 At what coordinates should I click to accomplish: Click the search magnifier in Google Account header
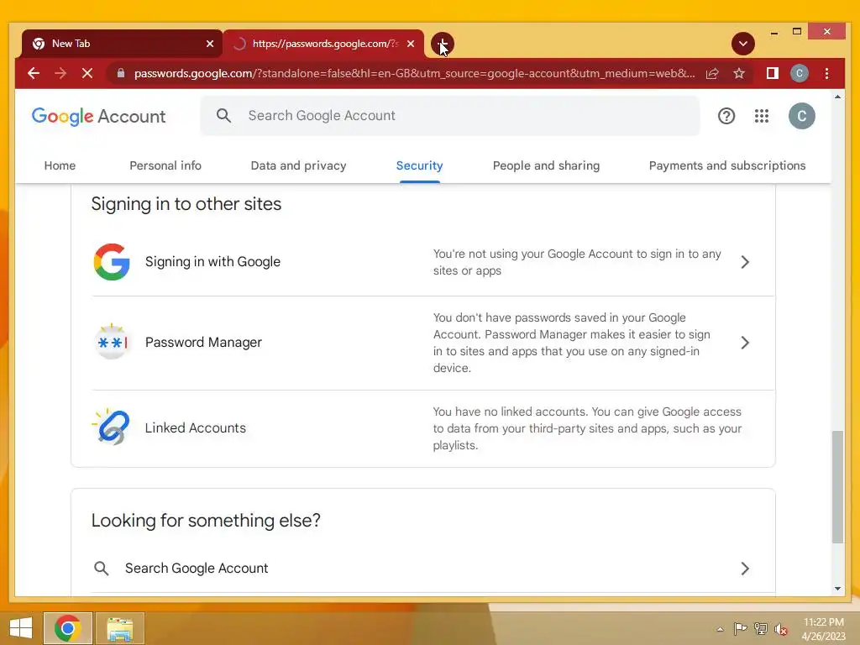pyautogui.click(x=223, y=116)
